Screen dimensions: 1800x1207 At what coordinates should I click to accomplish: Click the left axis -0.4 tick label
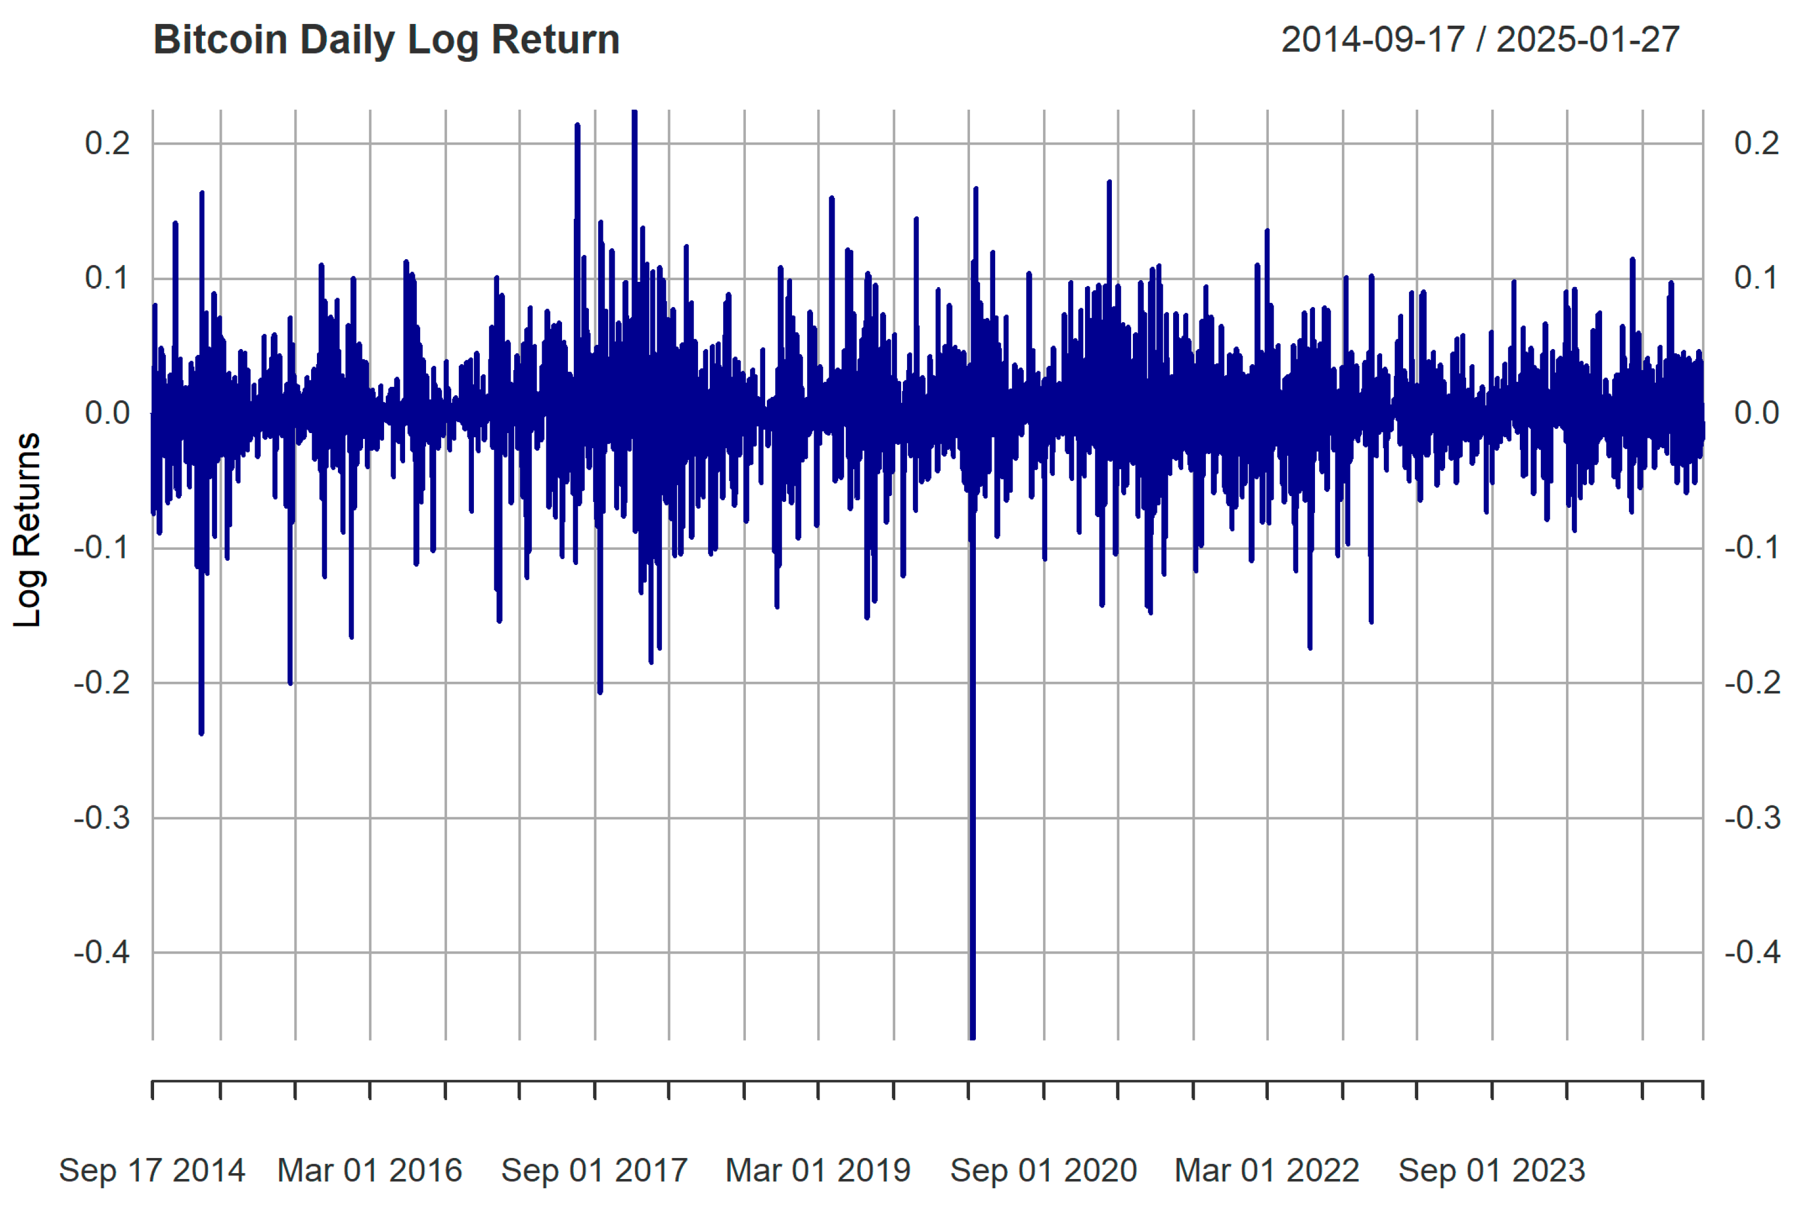click(x=102, y=952)
